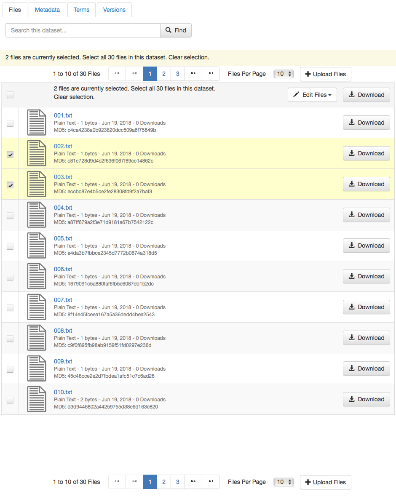Open the top Files Per Page selector

click(284, 74)
